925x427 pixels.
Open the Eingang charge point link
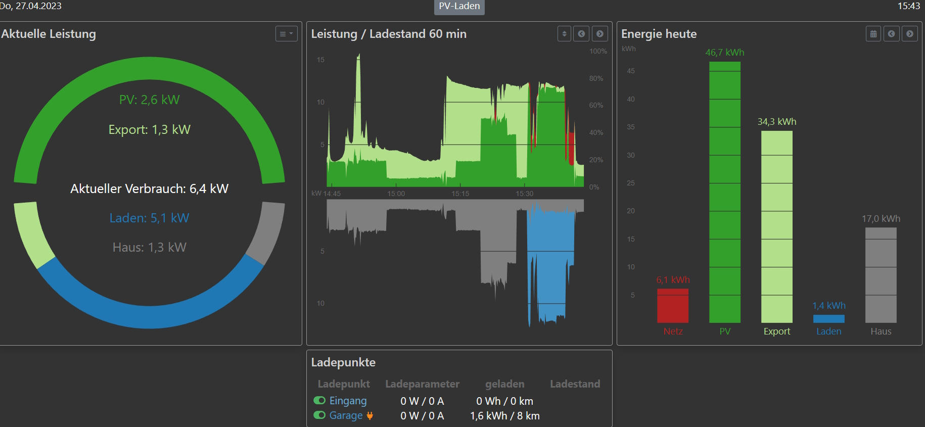pos(348,401)
